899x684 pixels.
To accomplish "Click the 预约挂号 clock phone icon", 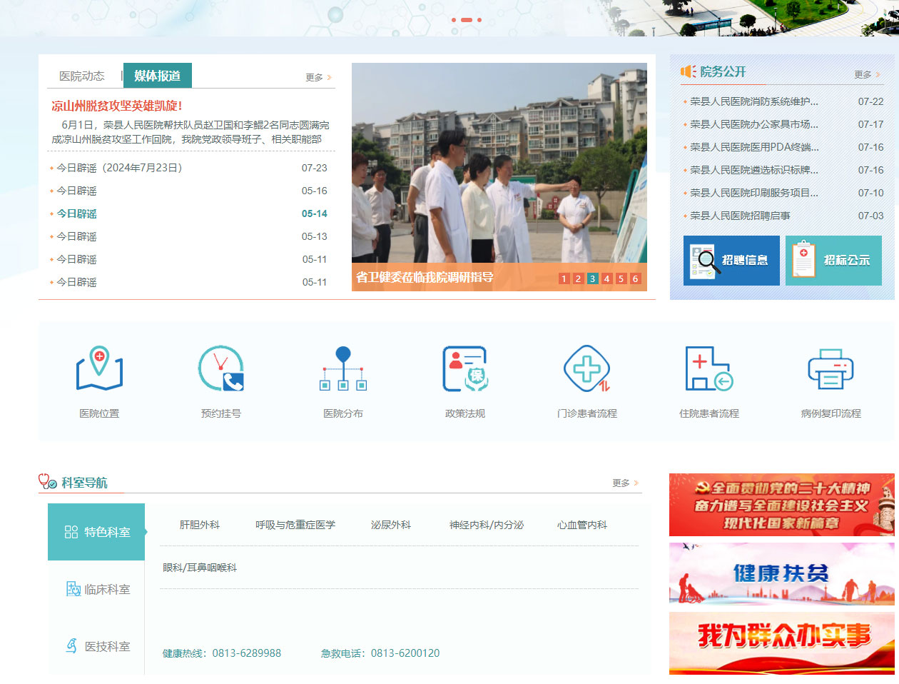I will (x=221, y=368).
